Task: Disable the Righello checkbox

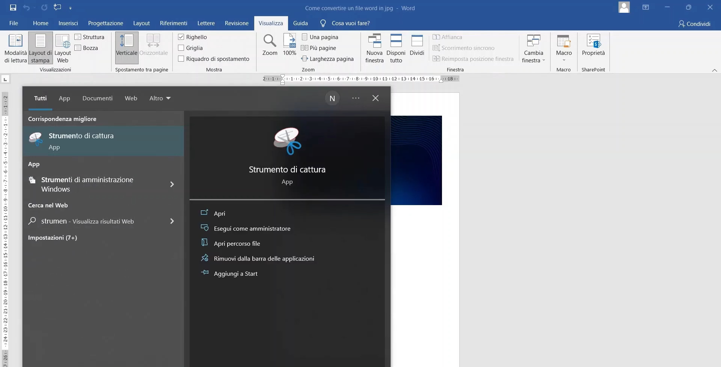Action: coord(181,37)
